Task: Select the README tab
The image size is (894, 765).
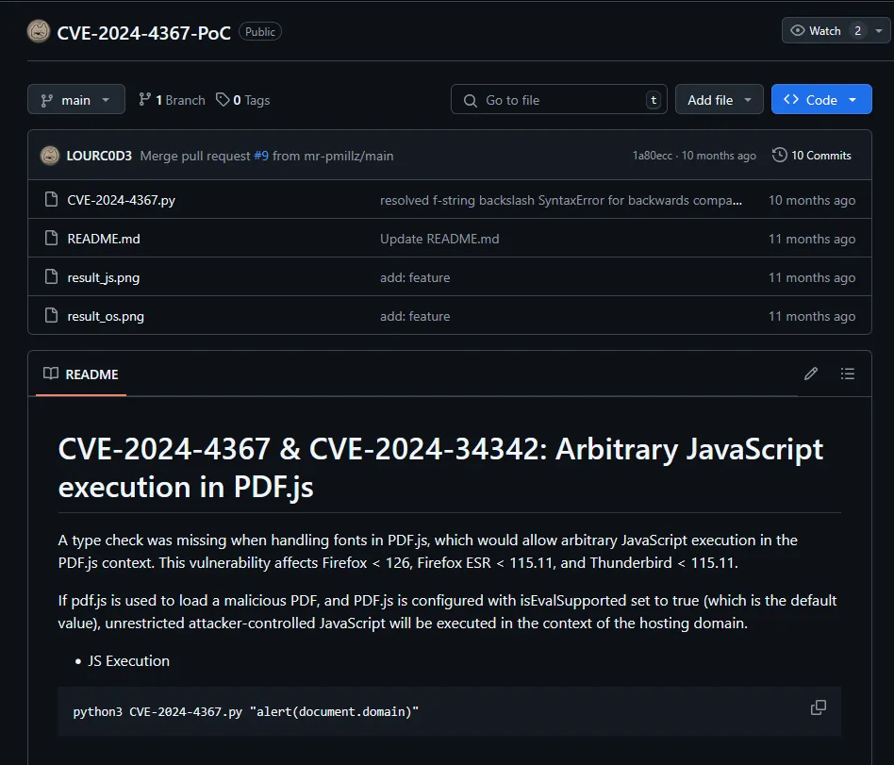Action: pyautogui.click(x=81, y=374)
